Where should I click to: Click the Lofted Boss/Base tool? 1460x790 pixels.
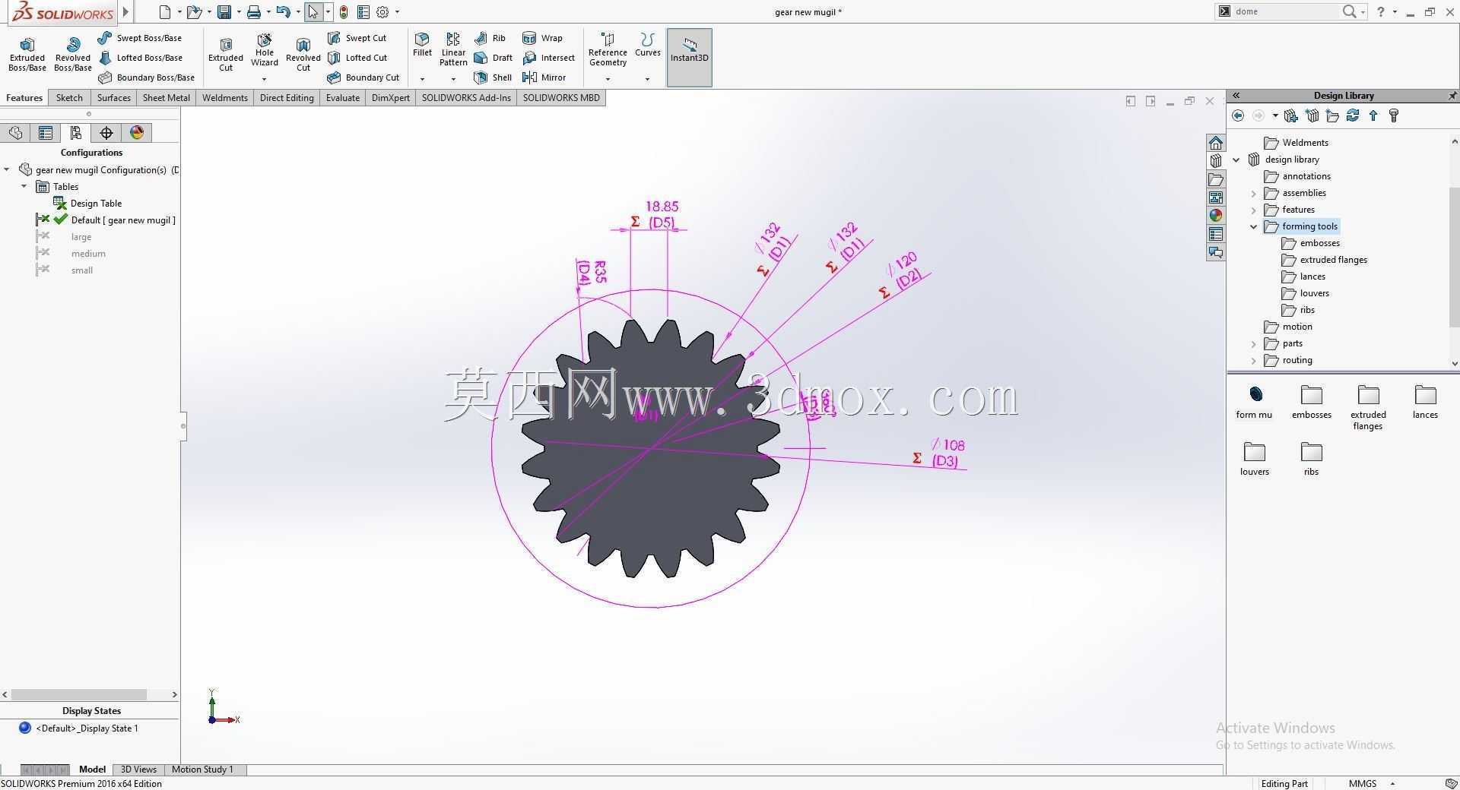tap(141, 58)
